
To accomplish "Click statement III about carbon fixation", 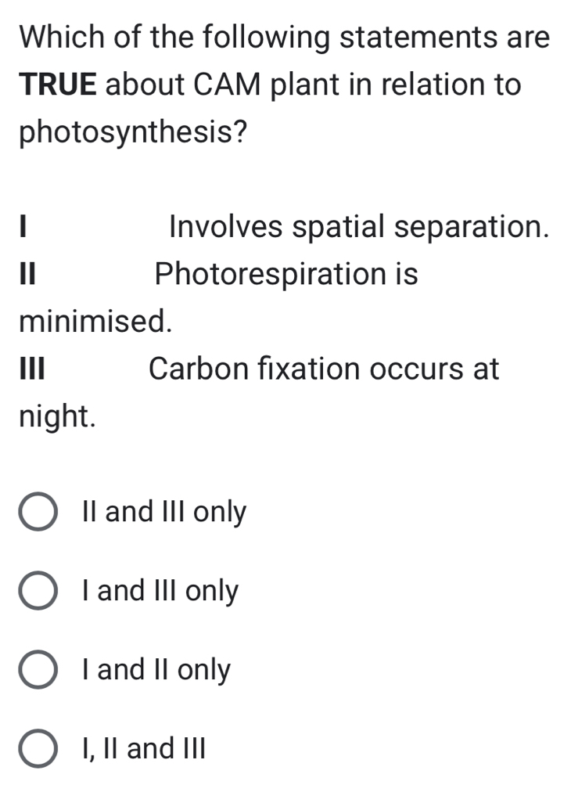I will click(322, 369).
